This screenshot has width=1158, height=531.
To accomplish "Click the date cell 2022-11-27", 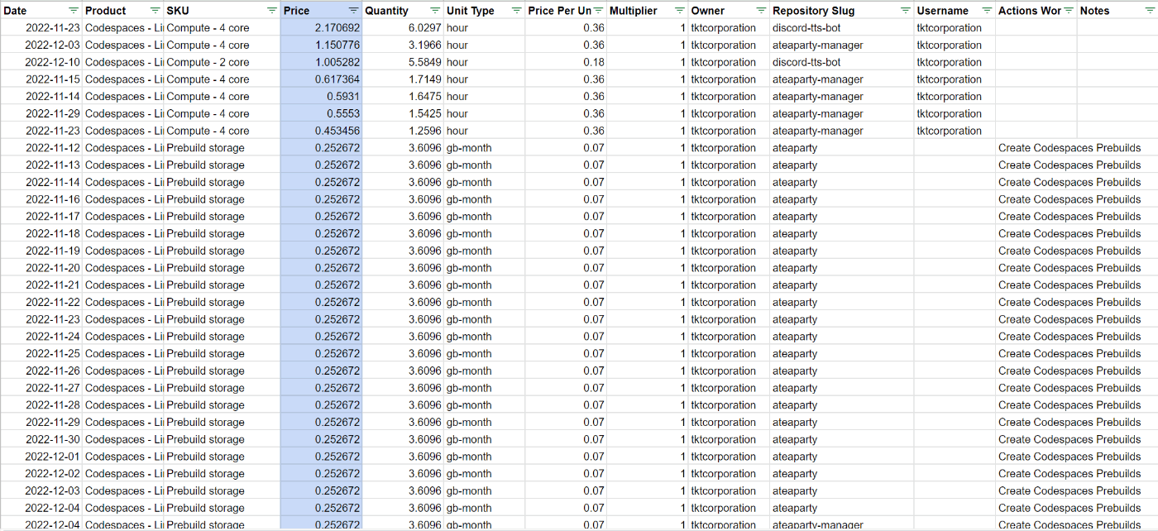I will click(x=41, y=388).
